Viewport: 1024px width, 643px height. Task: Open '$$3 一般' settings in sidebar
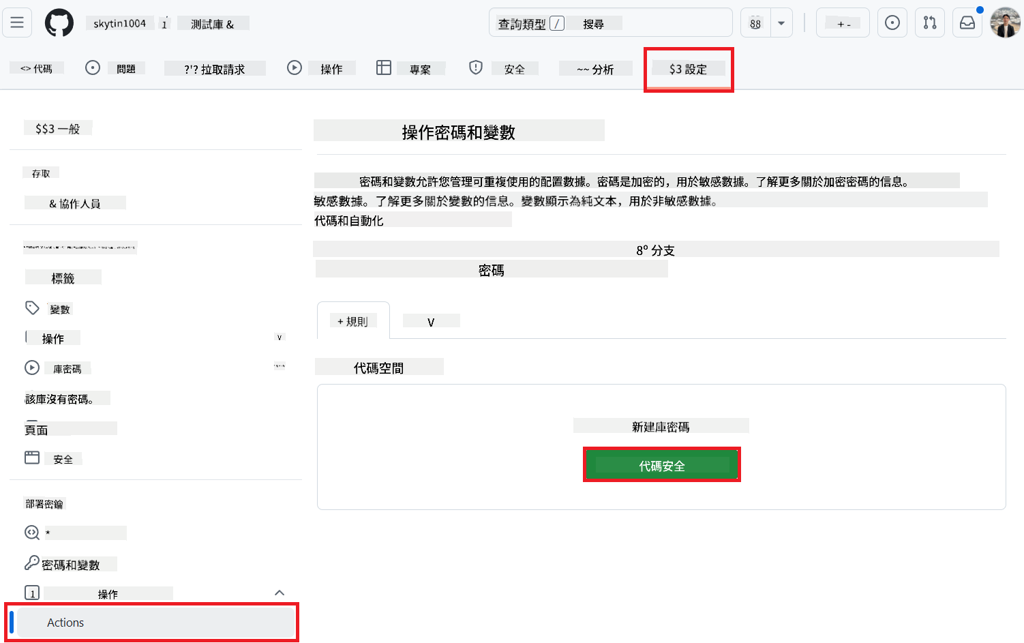pos(58,129)
